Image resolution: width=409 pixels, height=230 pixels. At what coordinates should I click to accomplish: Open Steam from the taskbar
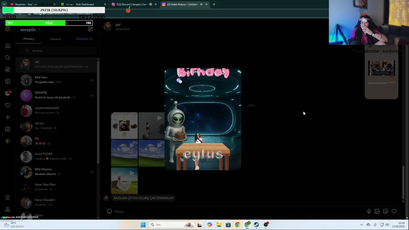256,225
